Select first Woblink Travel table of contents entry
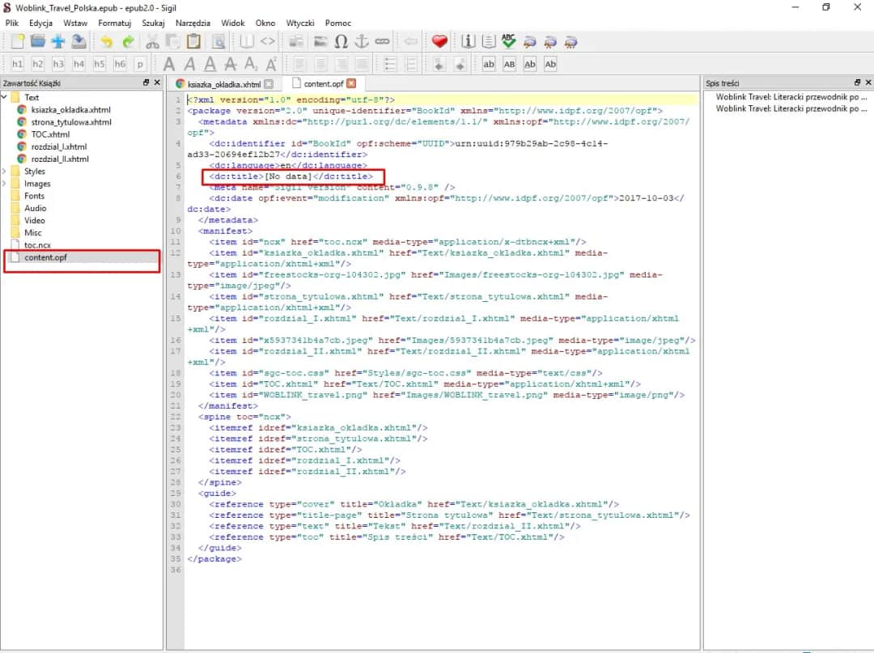Screen dimensions: 874x653 [791, 97]
